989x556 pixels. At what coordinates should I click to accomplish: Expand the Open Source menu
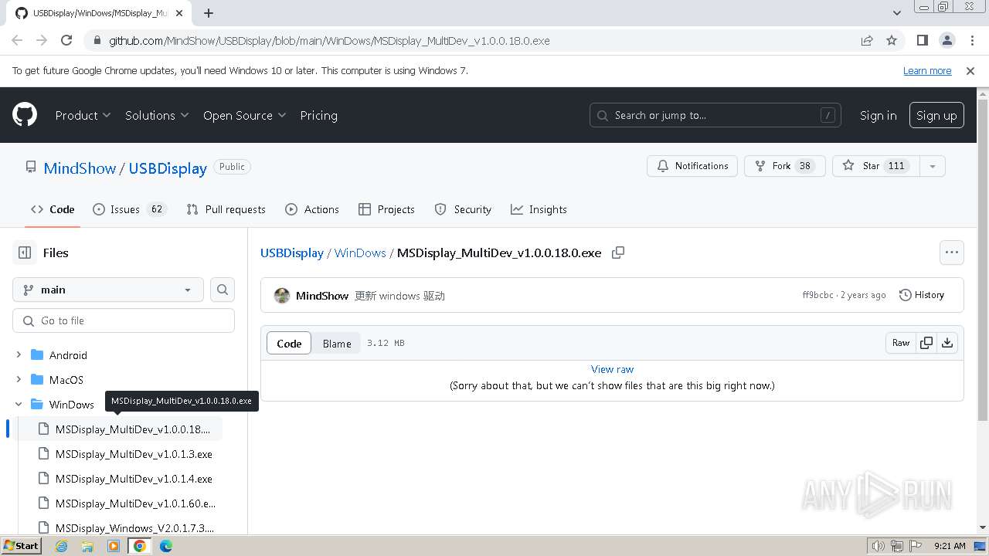pos(244,115)
